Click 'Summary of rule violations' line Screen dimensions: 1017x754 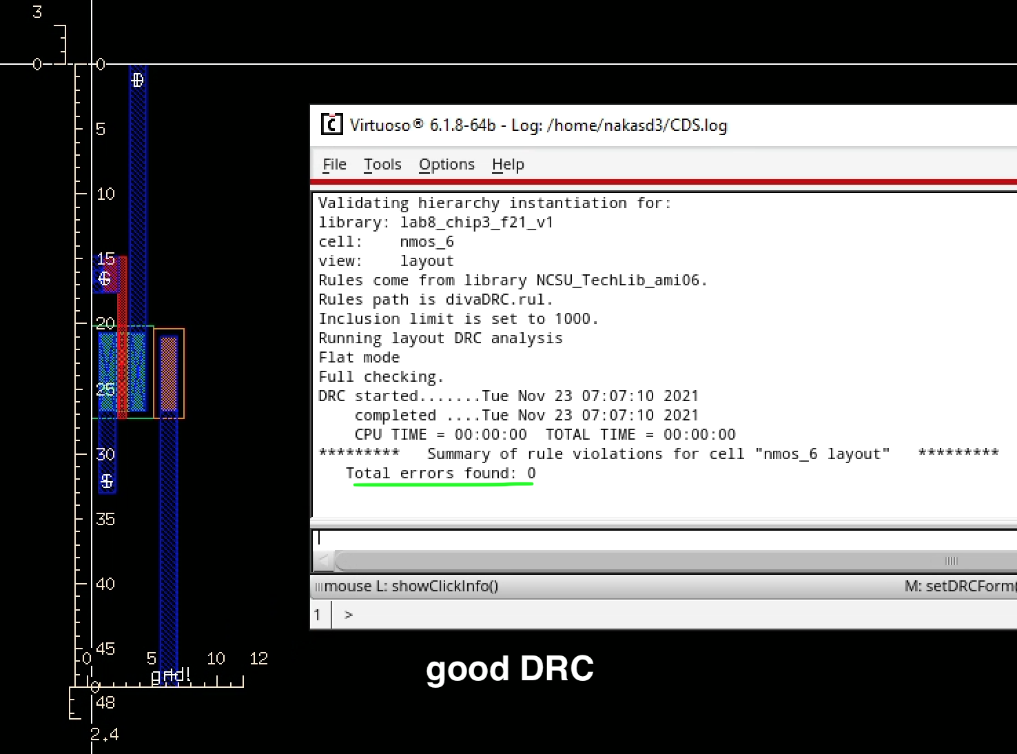(x=659, y=454)
